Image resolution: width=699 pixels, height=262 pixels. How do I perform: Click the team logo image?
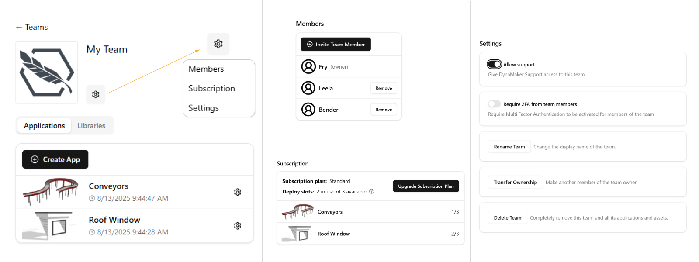click(47, 72)
